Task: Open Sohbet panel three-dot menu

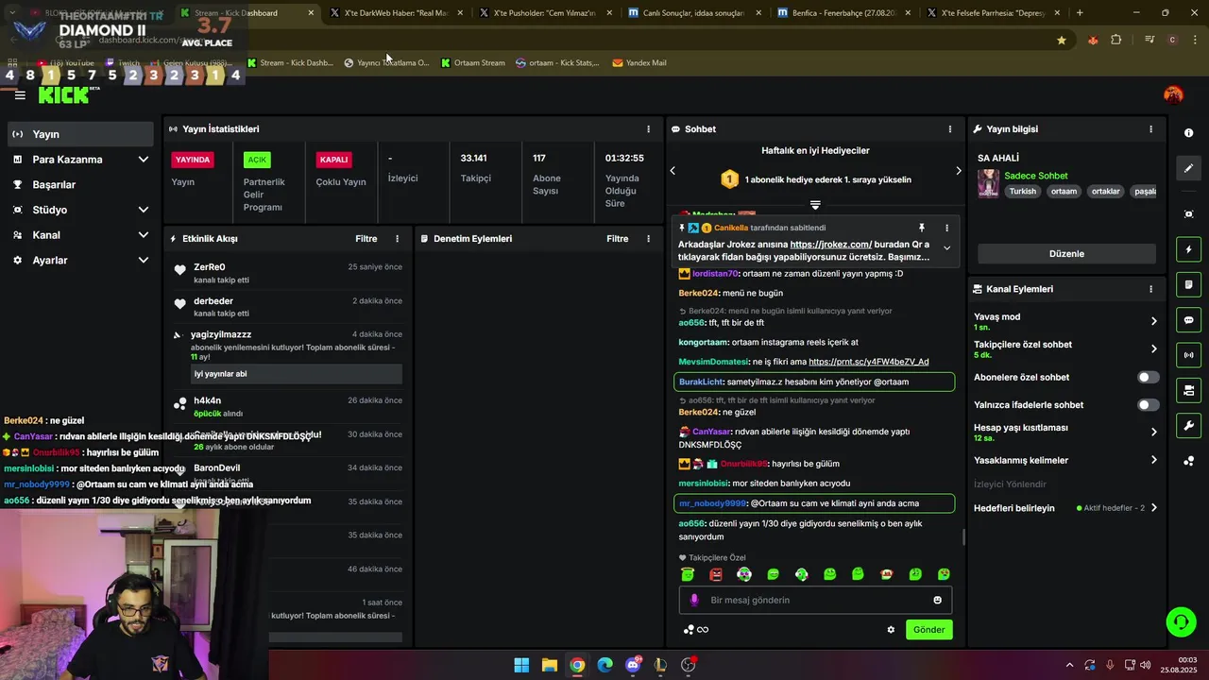Action: (x=950, y=129)
